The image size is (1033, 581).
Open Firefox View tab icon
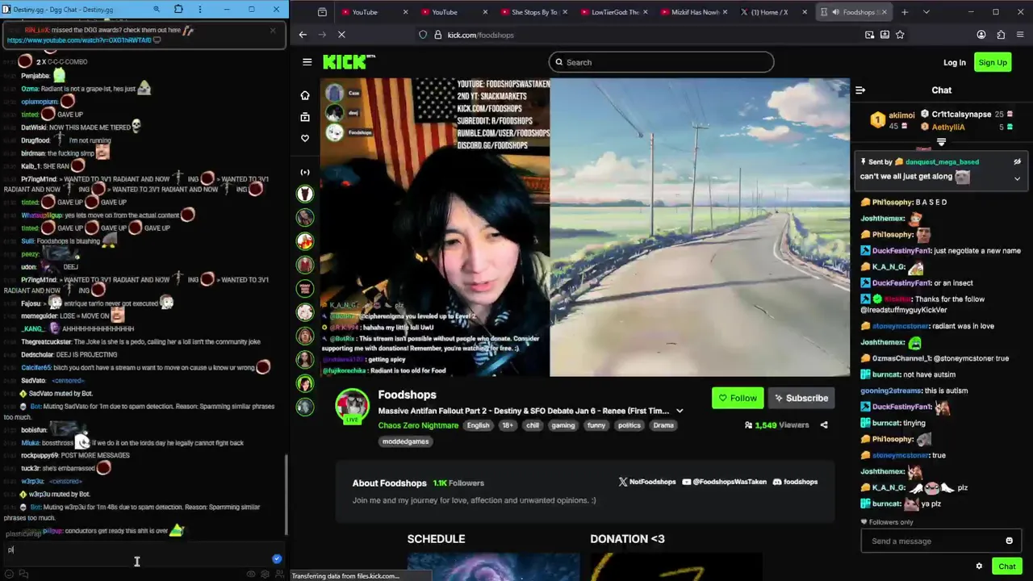pos(322,12)
